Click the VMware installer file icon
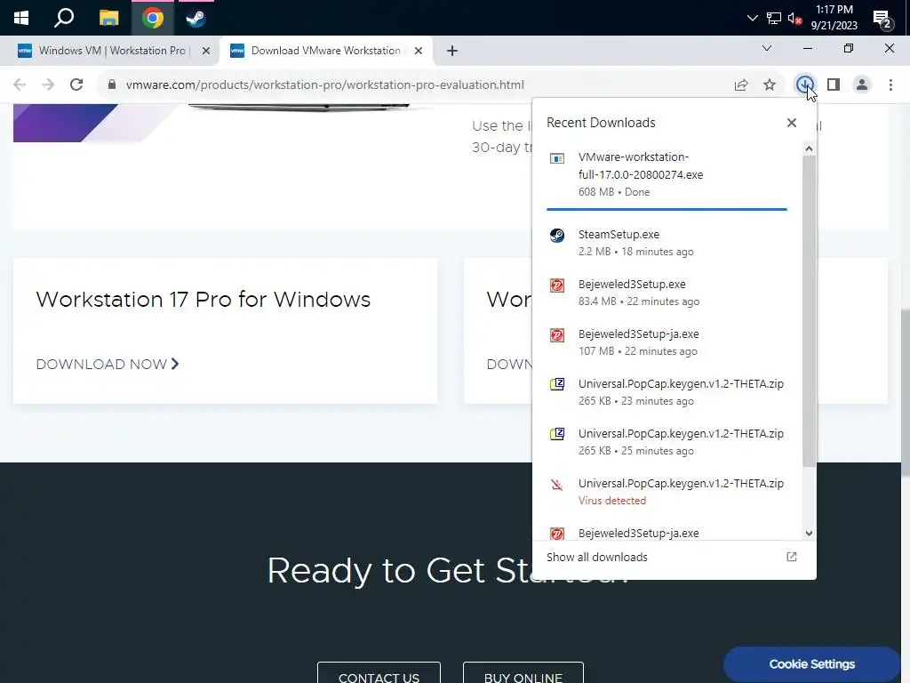The image size is (910, 683). pos(557,158)
